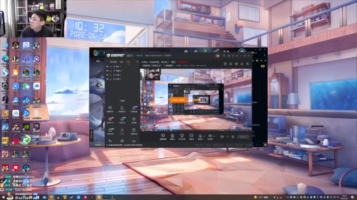The image size is (357, 200).
Task: Open WeChat desktop shortcut
Action: (x=26, y=87)
